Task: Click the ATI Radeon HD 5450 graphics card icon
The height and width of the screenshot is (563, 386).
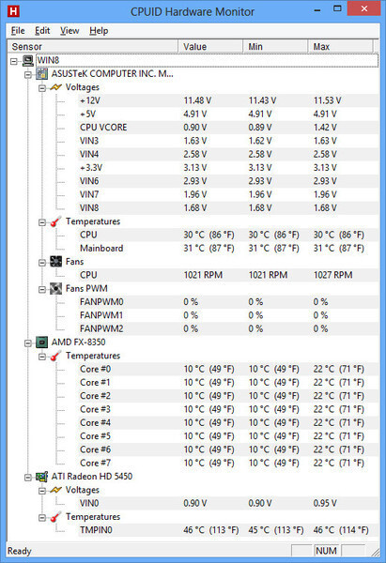Action: click(42, 477)
